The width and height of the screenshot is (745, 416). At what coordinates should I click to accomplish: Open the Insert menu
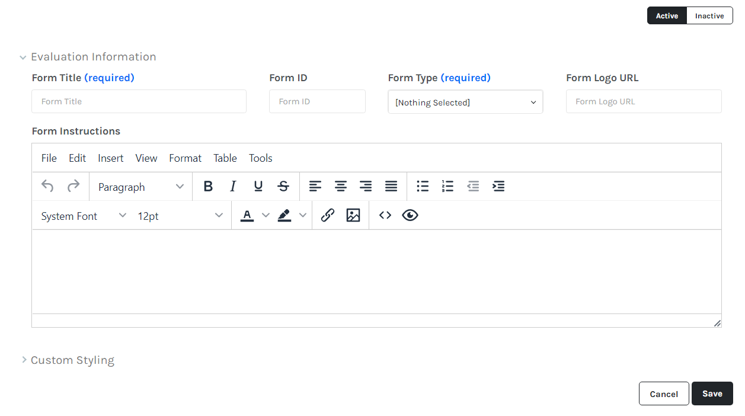(111, 158)
